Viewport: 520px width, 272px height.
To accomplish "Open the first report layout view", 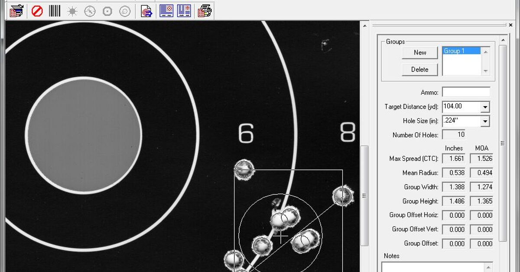I will 167,11.
